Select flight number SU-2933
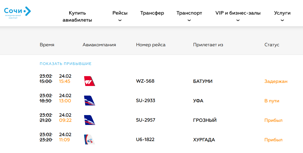 click(146, 101)
